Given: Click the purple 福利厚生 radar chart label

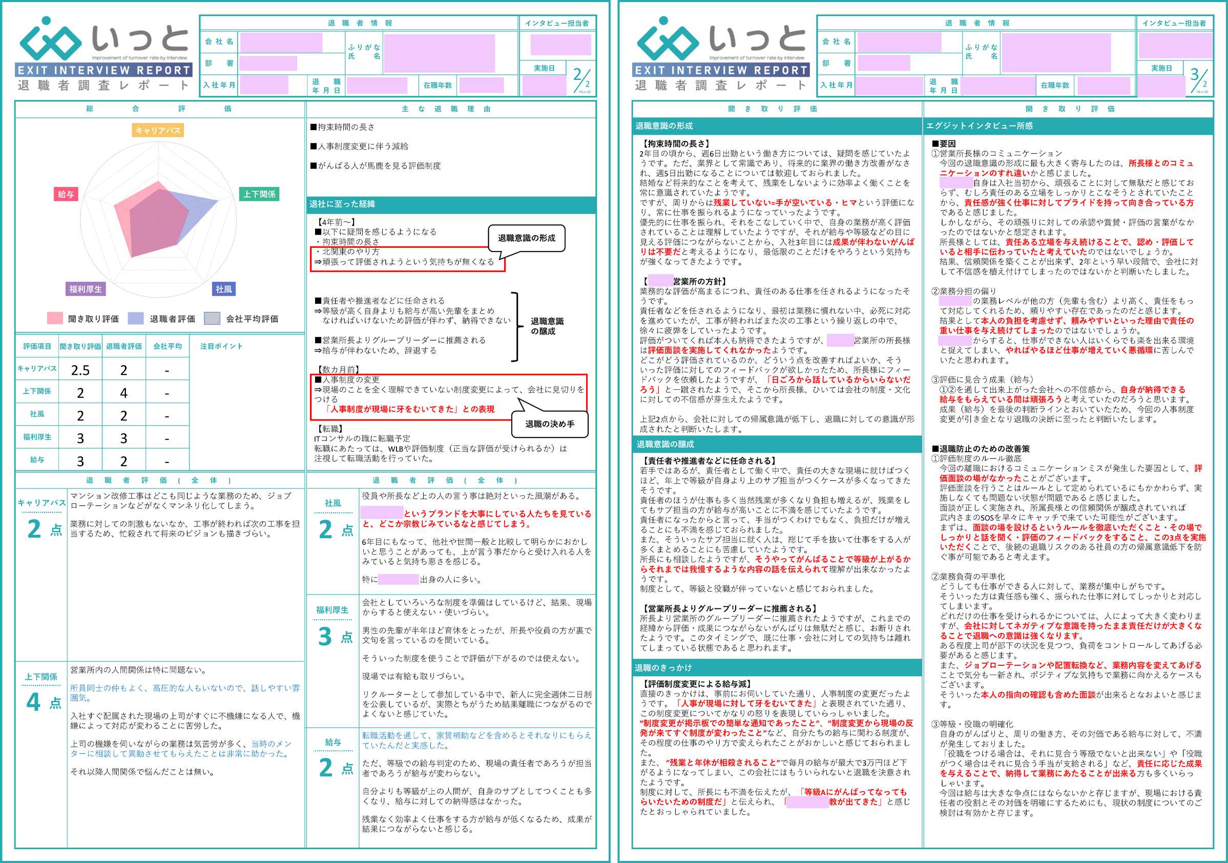Looking at the screenshot, I should 86,289.
